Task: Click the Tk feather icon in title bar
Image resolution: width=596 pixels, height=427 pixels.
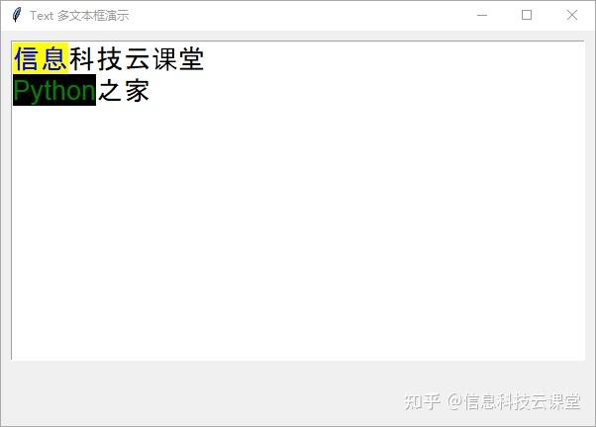Action: coord(17,15)
